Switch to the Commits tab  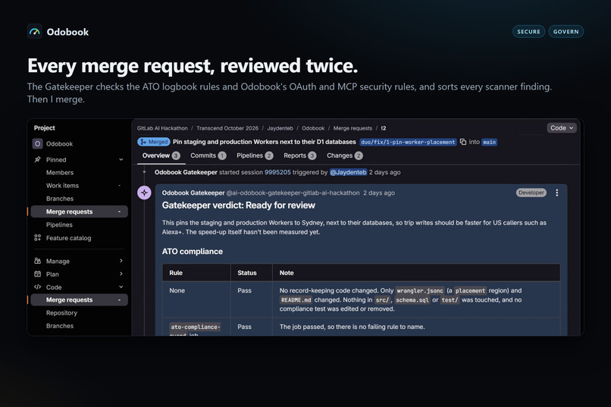pos(208,155)
